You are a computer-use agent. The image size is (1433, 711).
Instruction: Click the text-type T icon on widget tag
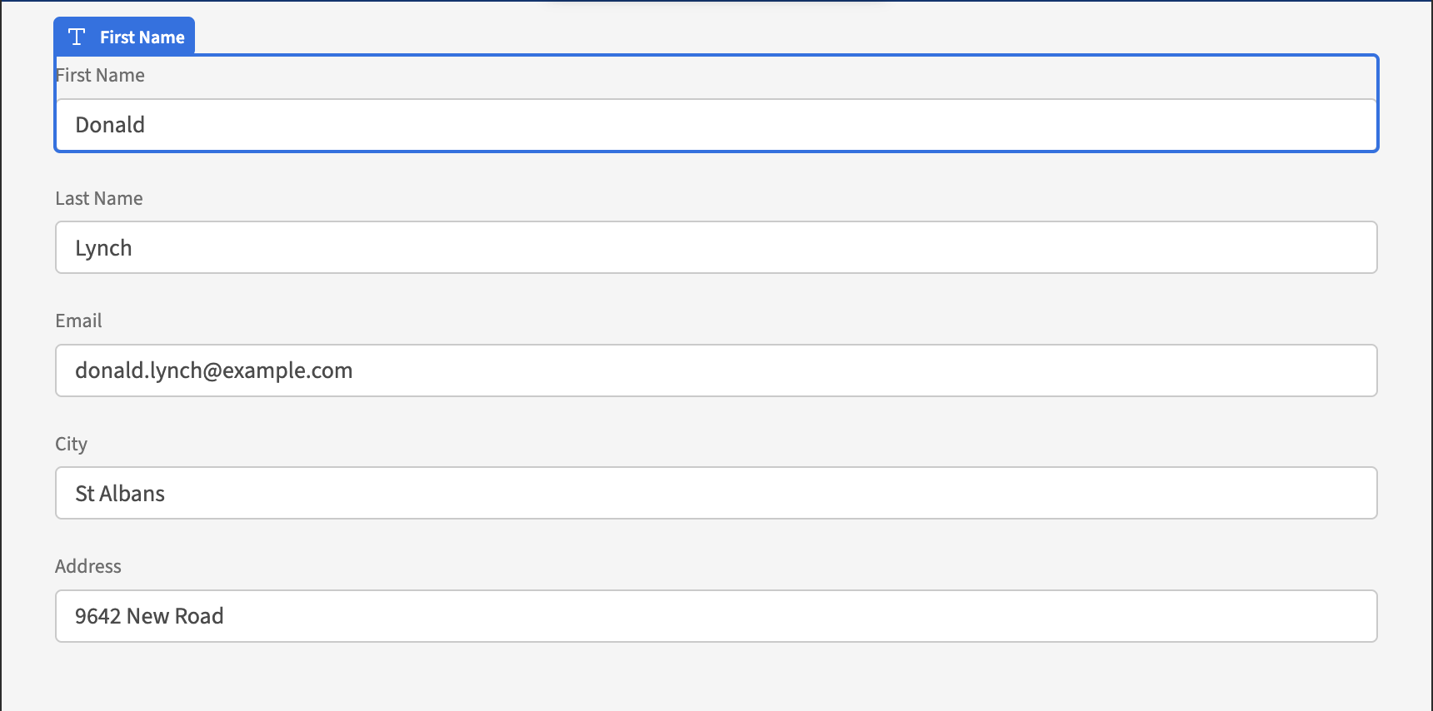click(77, 37)
